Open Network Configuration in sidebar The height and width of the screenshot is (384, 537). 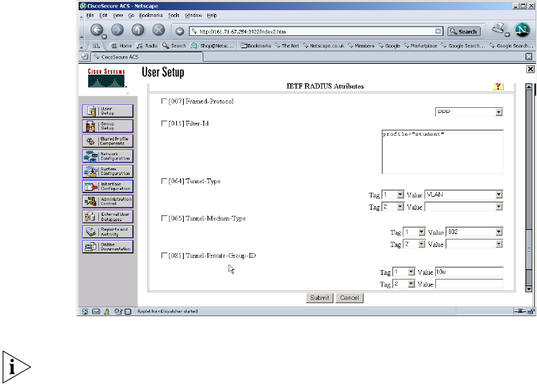pos(108,156)
